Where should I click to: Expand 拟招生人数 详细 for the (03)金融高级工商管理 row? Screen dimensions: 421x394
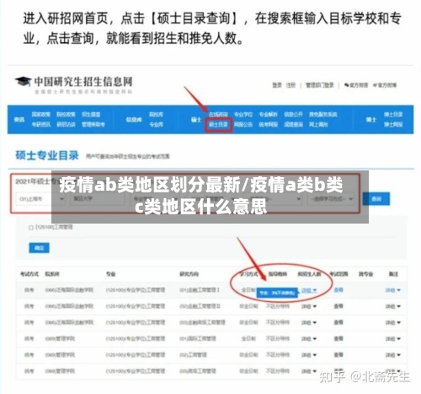click(309, 322)
